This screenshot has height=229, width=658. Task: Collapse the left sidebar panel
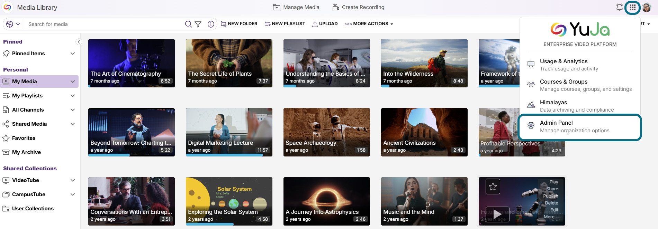tap(79, 42)
